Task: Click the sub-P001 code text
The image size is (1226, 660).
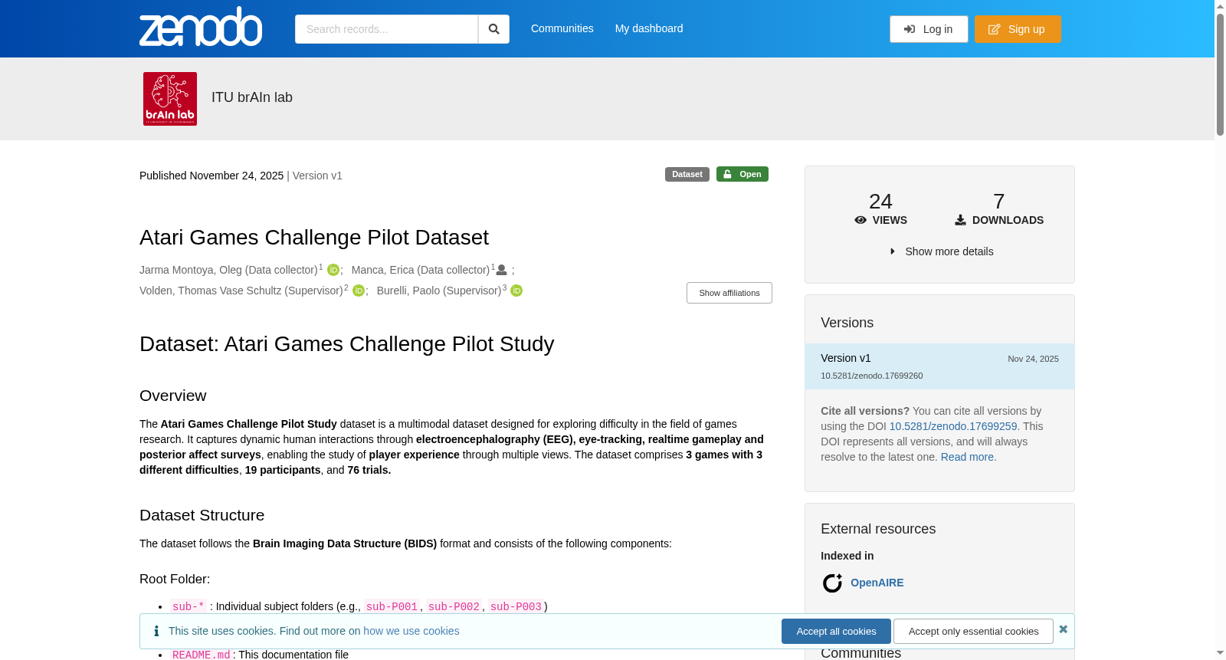Action: click(x=392, y=606)
